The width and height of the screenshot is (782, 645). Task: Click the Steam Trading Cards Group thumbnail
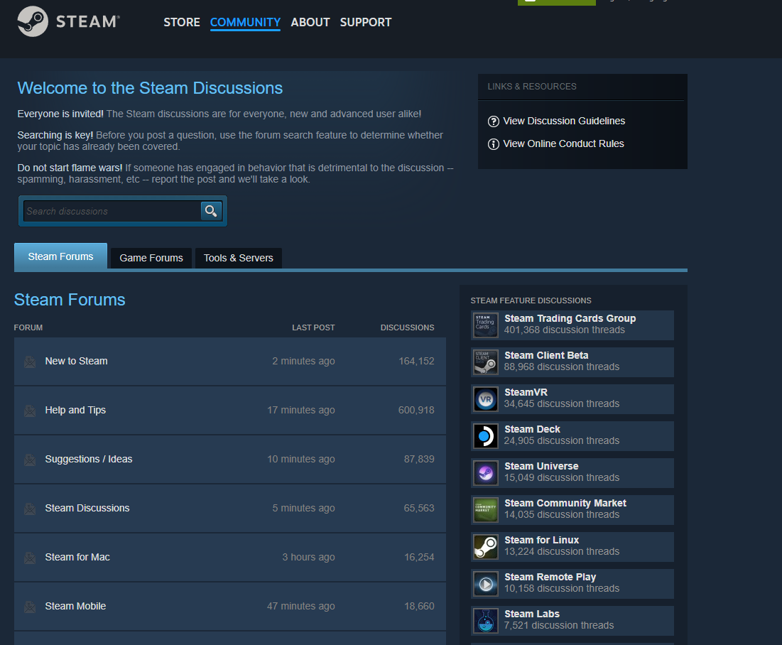(486, 325)
